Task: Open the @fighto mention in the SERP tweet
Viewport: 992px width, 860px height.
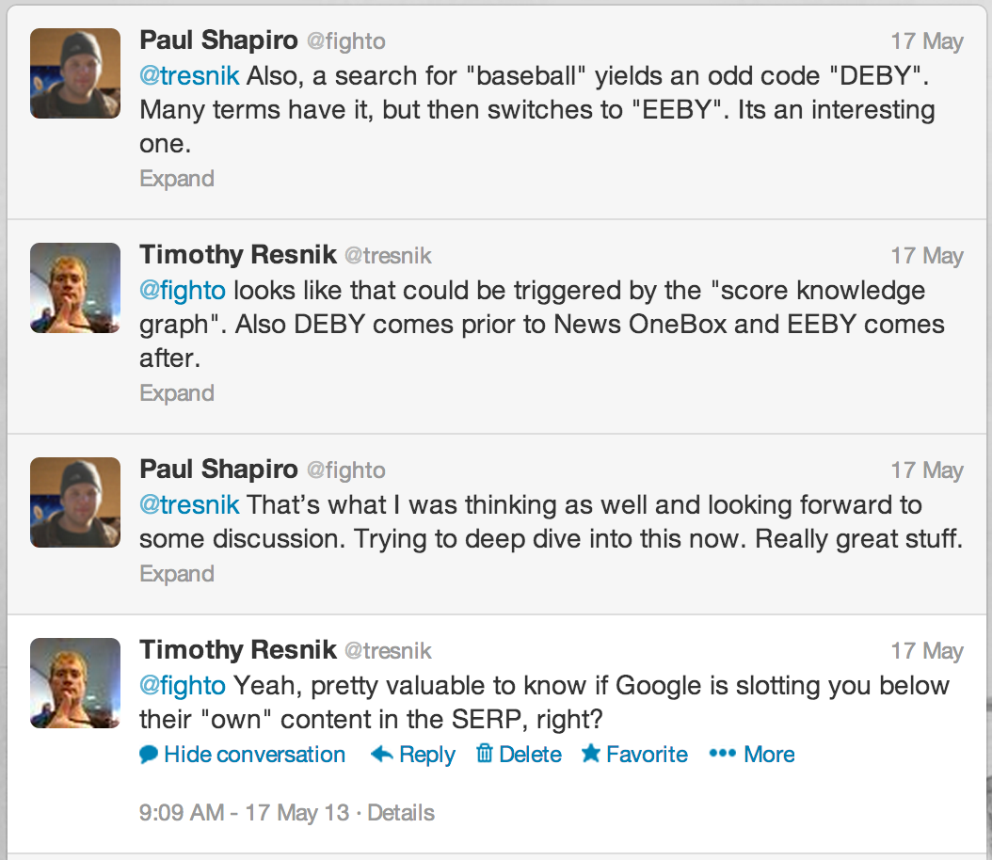Action: click(x=183, y=685)
